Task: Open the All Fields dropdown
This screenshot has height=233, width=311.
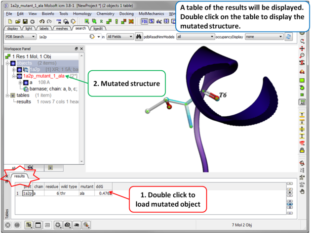Action: (120, 37)
